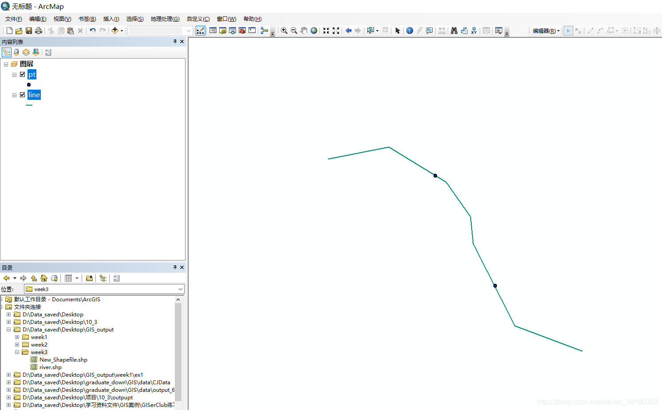Image resolution: width=662 pixels, height=410 pixels.
Task: Print the map using printer icon
Action: (x=39, y=31)
